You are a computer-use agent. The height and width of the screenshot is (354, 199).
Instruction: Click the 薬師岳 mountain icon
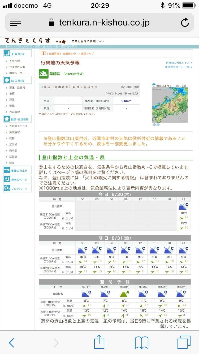44,74
